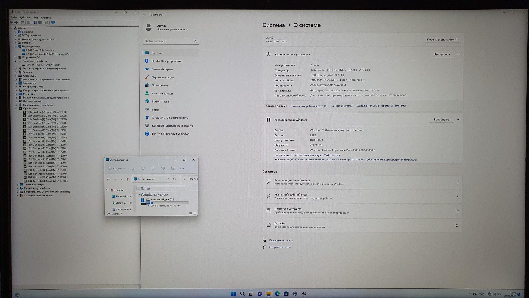Open Microsoft Edge from the taskbar
This screenshot has height=298, width=529.
(277, 294)
